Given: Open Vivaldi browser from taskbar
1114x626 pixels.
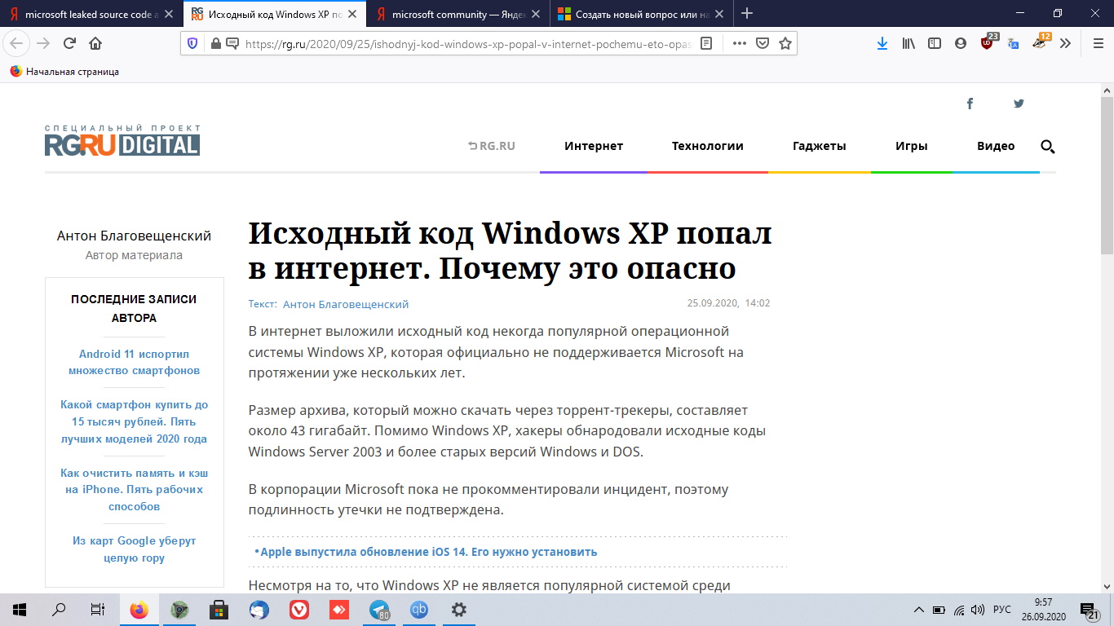Looking at the screenshot, I should (x=298, y=610).
